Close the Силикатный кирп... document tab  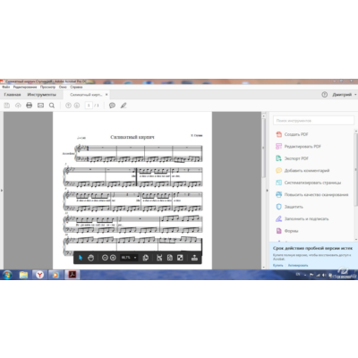(x=107, y=95)
